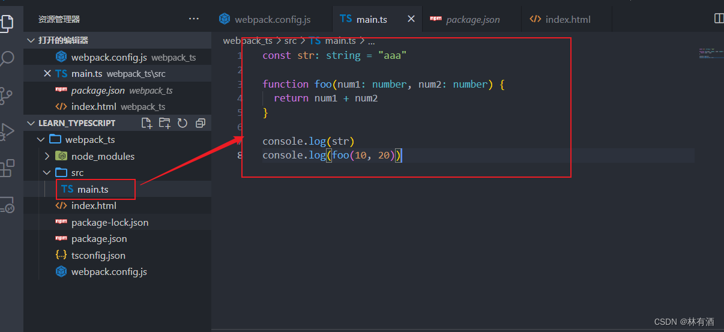Close main.ts in open editors list

point(47,74)
